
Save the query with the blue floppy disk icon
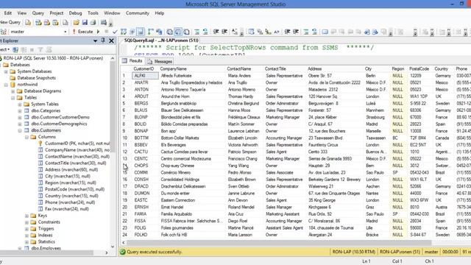tap(85, 22)
